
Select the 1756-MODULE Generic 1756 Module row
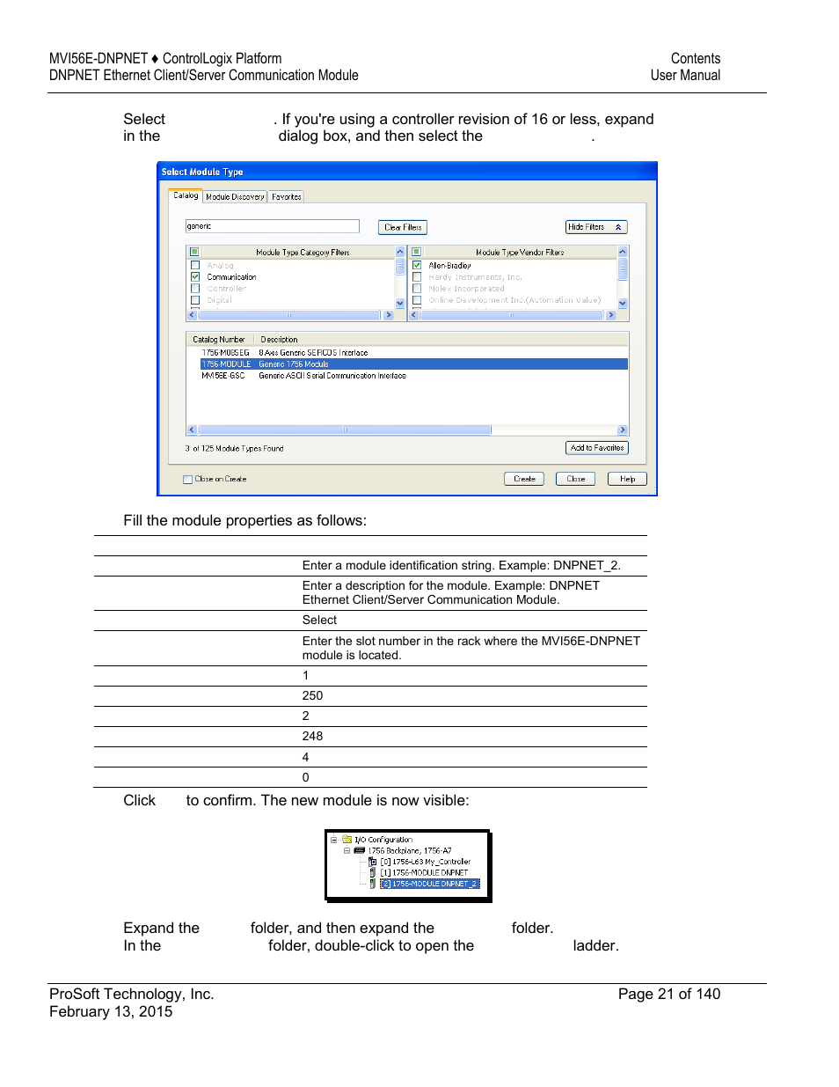(413, 364)
